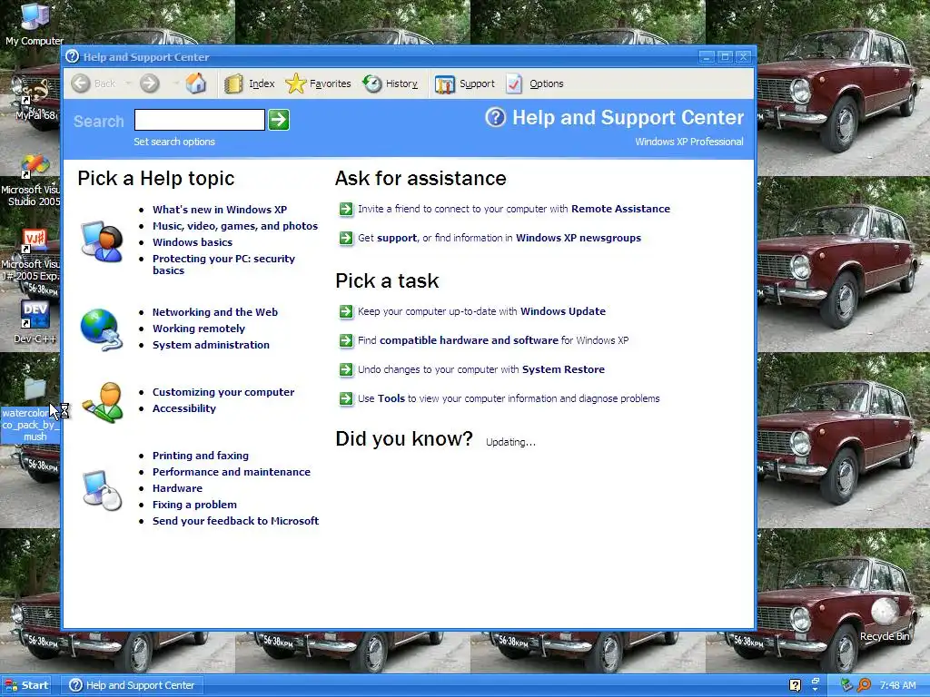Image resolution: width=930 pixels, height=697 pixels.
Task: Start search with green arrow button
Action: point(279,120)
